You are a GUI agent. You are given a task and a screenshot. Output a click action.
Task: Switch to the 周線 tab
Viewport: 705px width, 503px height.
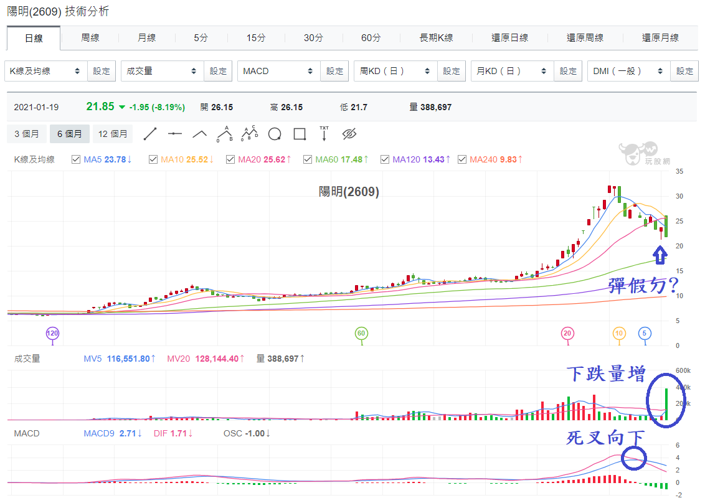click(90, 38)
